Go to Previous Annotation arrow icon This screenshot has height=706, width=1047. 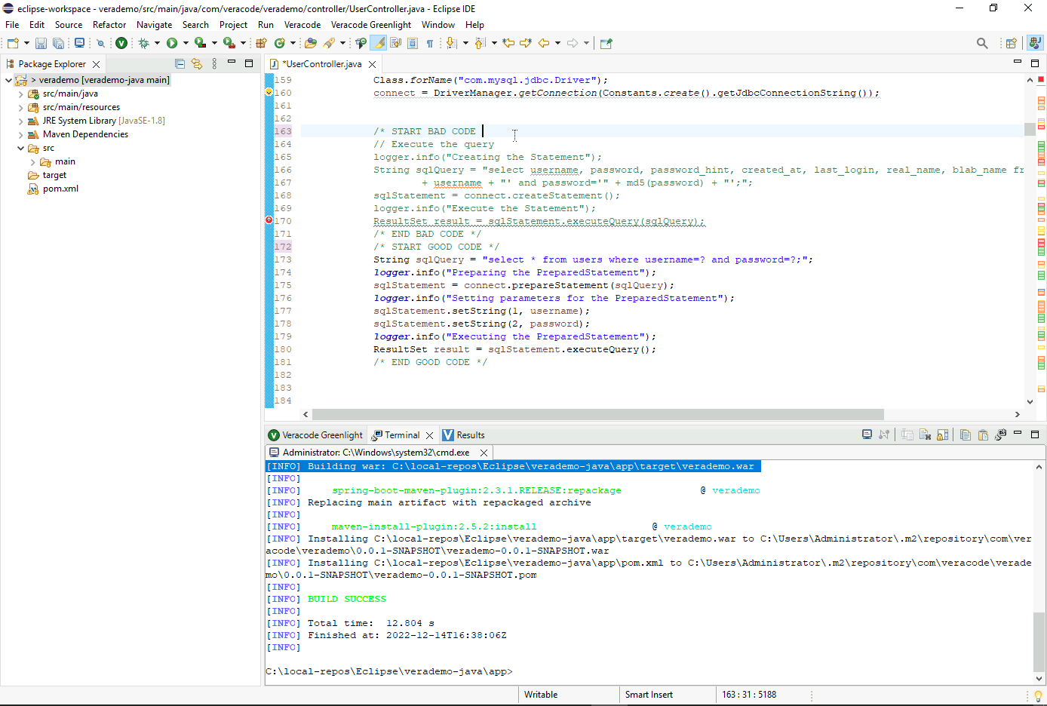(480, 43)
